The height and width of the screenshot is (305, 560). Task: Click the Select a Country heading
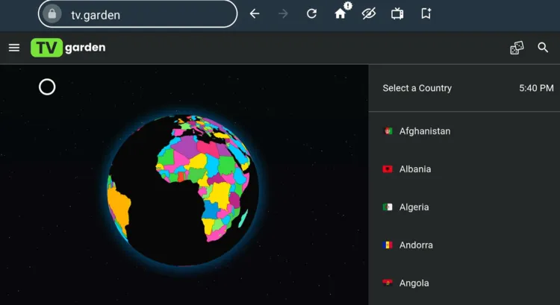click(x=417, y=88)
